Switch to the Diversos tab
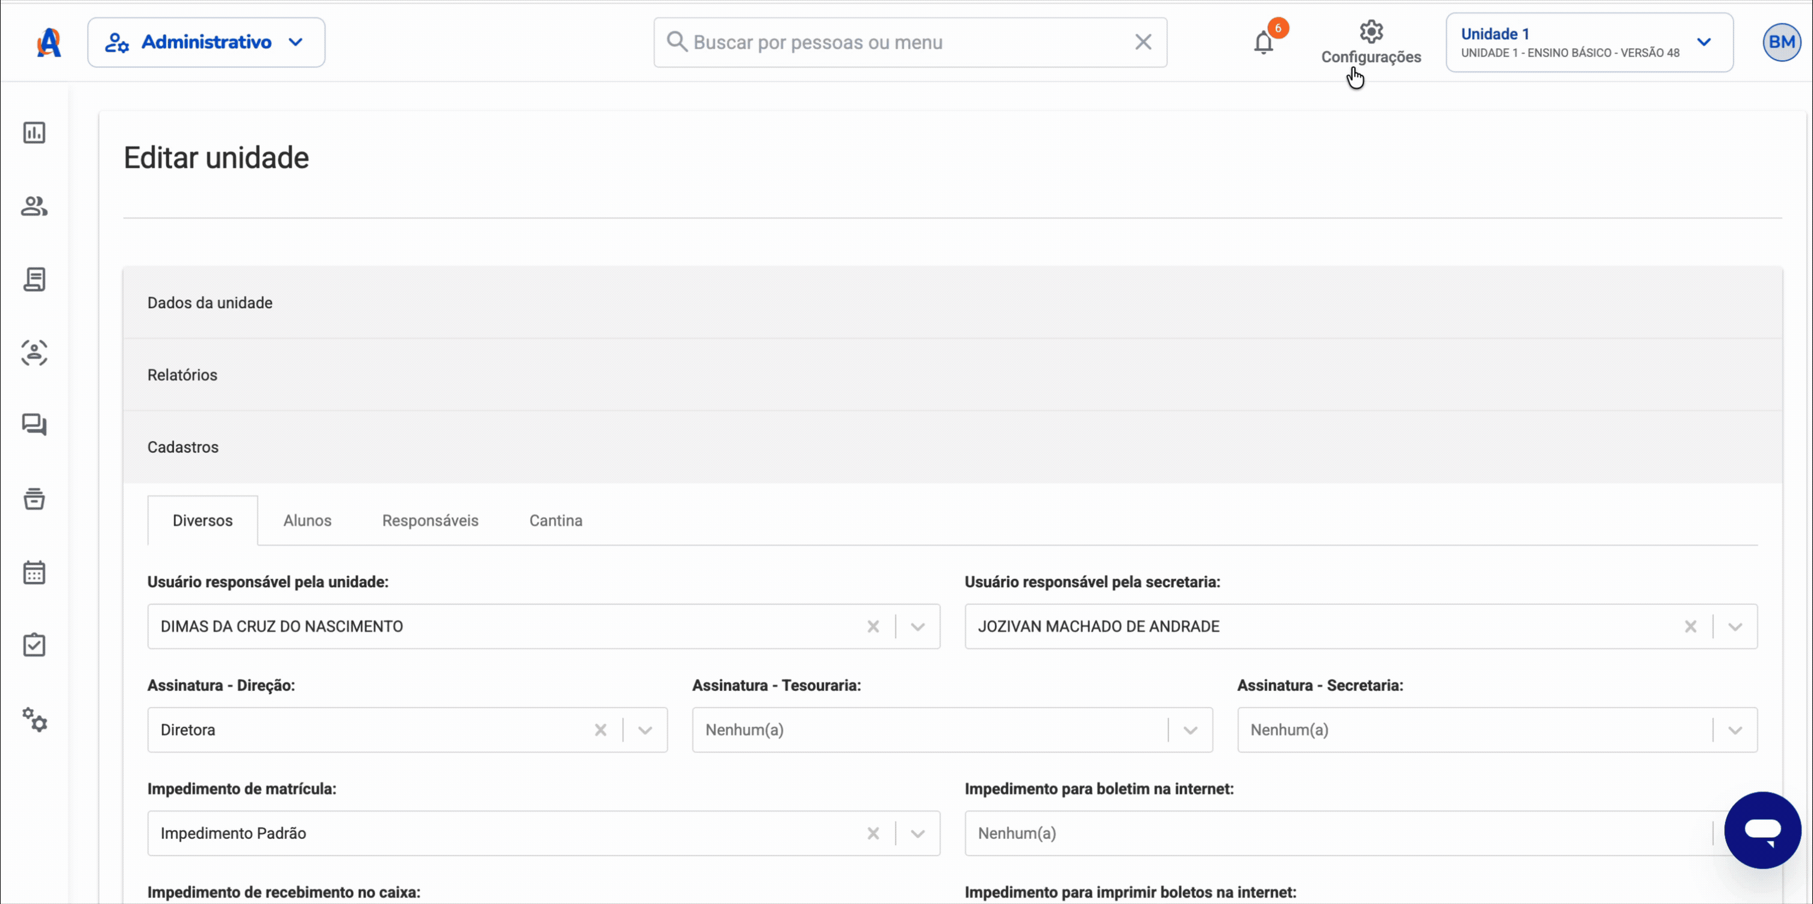The image size is (1813, 904). coord(203,521)
